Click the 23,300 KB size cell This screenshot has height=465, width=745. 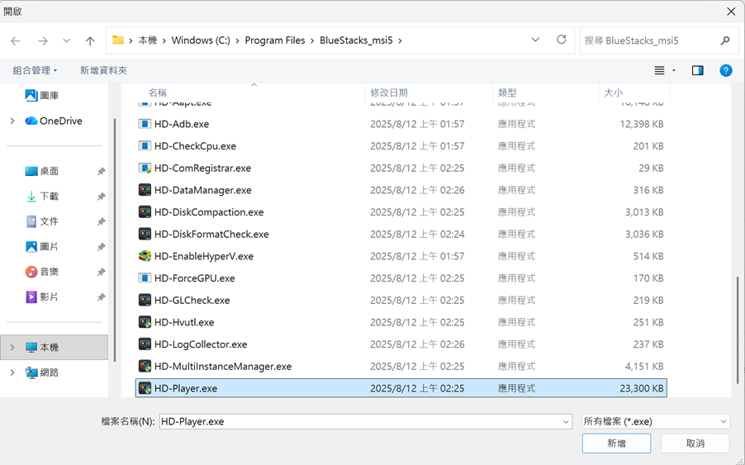(642, 388)
